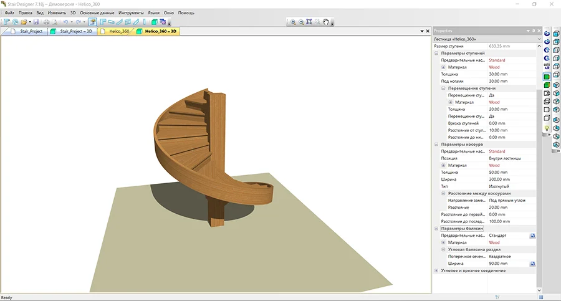Collapse the Параметры ступеней section

[436, 53]
